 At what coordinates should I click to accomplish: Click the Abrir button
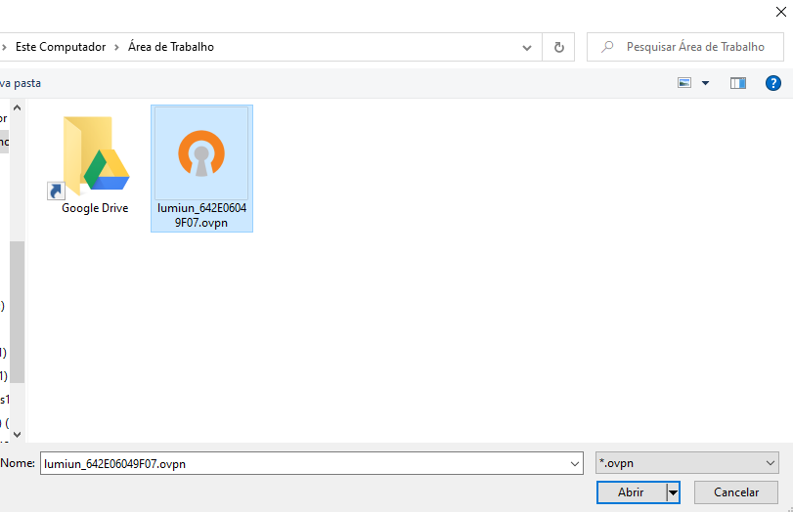631,492
